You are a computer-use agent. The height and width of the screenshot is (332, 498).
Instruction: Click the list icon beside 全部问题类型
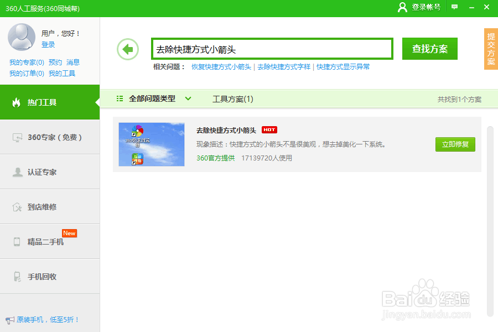(x=120, y=98)
